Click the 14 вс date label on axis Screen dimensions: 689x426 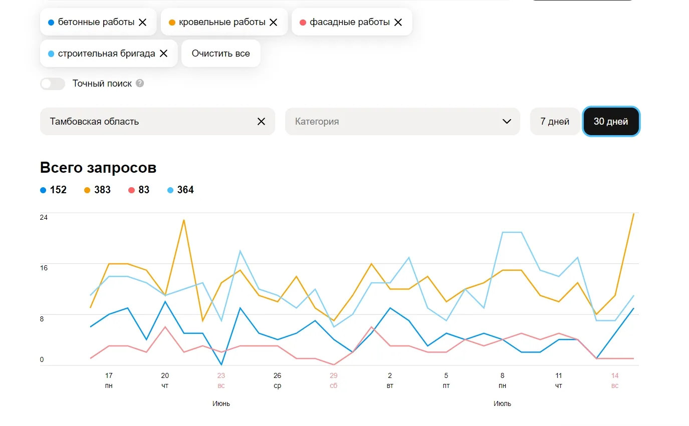coord(615,380)
